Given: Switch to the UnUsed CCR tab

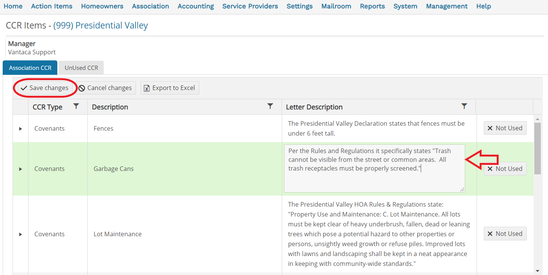Looking at the screenshot, I should tap(81, 68).
